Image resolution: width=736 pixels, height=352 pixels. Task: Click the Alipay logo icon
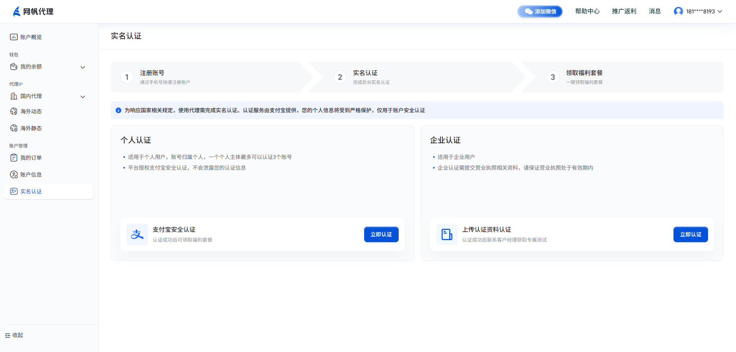pos(137,234)
